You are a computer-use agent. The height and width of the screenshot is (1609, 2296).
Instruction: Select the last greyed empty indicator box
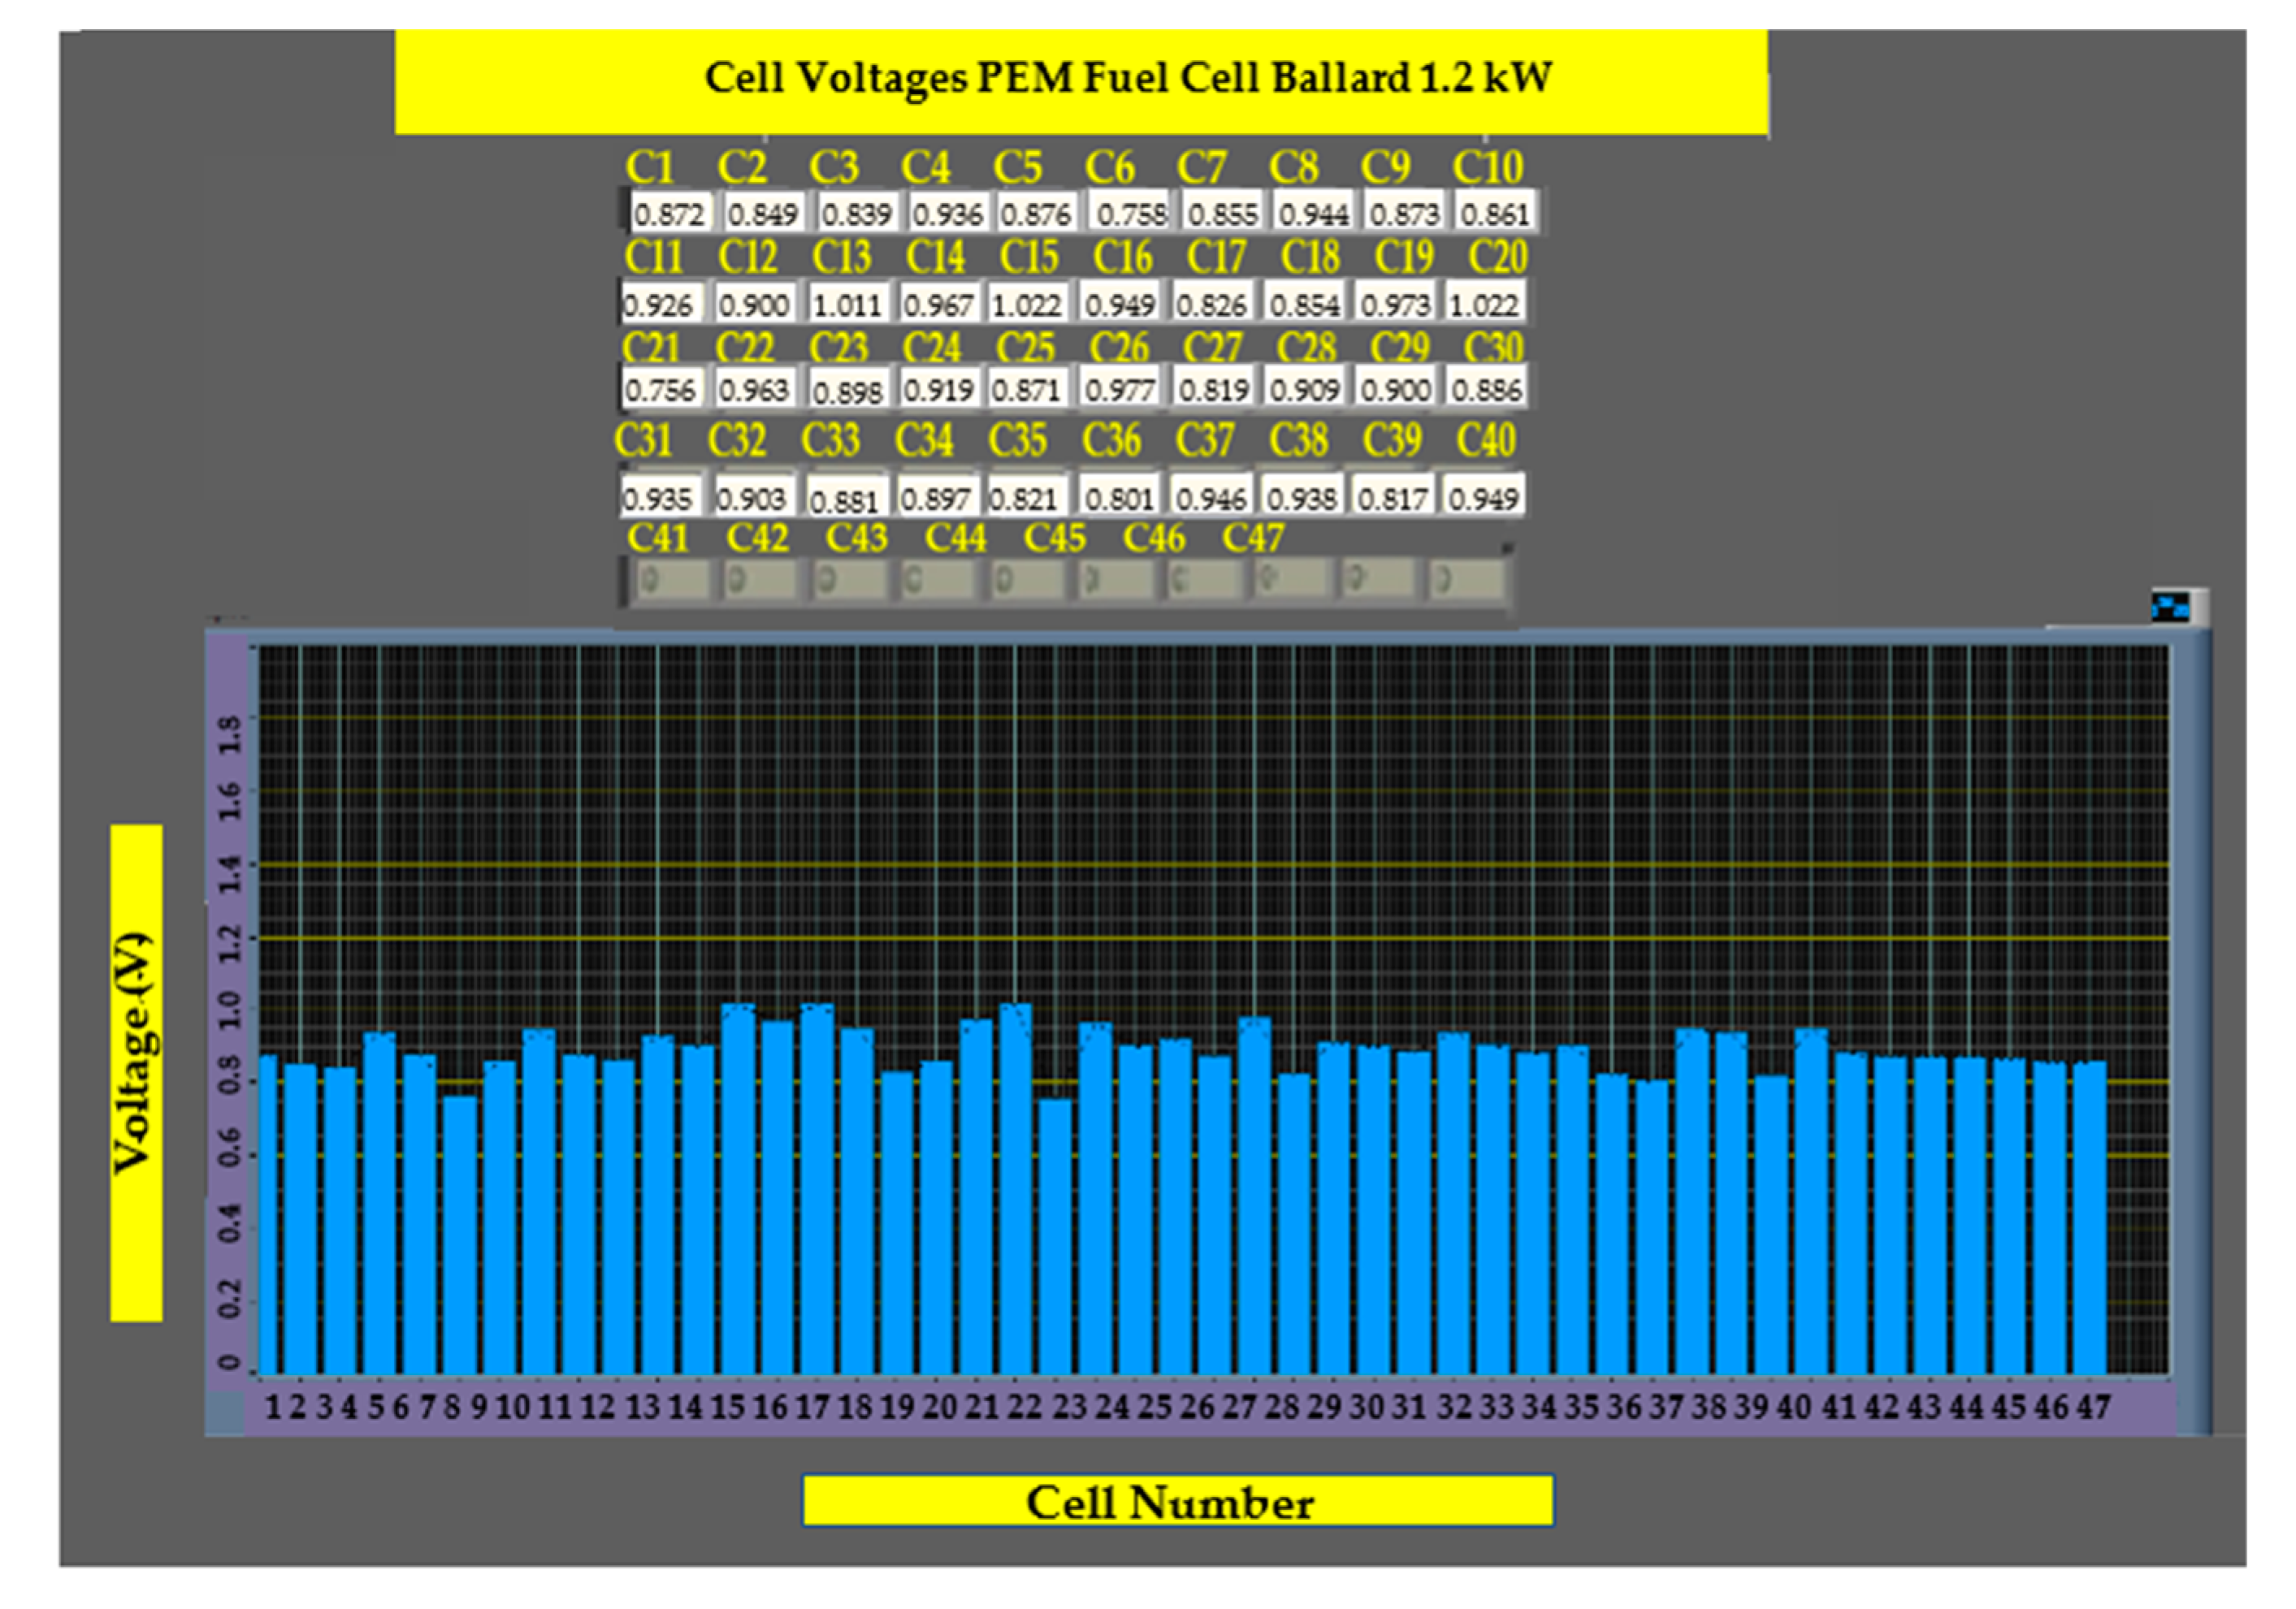pyautogui.click(x=1466, y=580)
